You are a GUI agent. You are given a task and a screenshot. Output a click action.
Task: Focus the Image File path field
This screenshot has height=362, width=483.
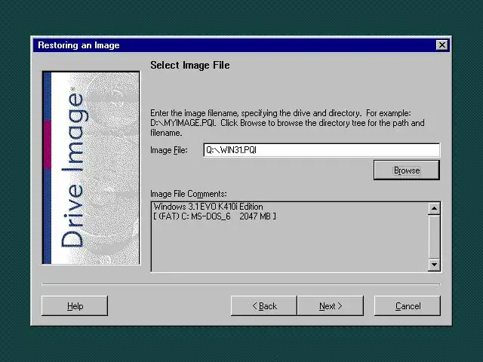coord(321,150)
